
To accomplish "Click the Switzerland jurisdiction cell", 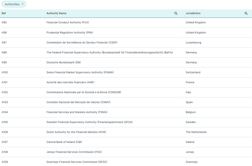I will 193,72.
